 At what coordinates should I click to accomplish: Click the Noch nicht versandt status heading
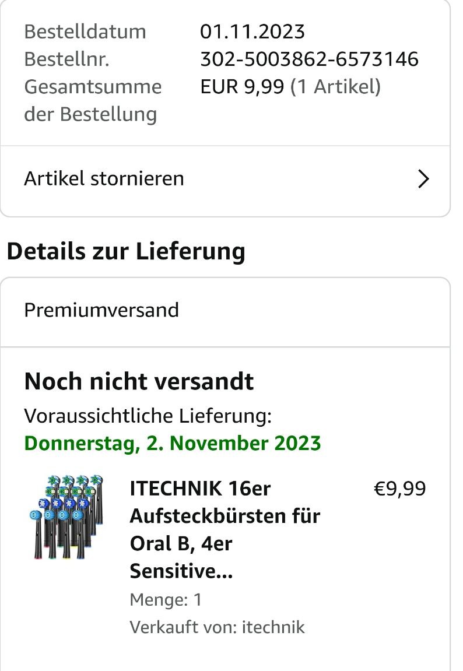[x=139, y=381]
